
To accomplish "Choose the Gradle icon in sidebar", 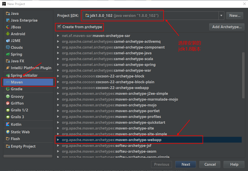I will (x=8, y=89).
